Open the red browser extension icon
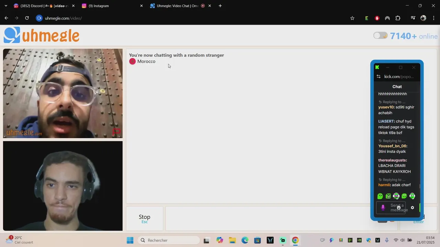440x247 pixels. pyautogui.click(x=377, y=18)
